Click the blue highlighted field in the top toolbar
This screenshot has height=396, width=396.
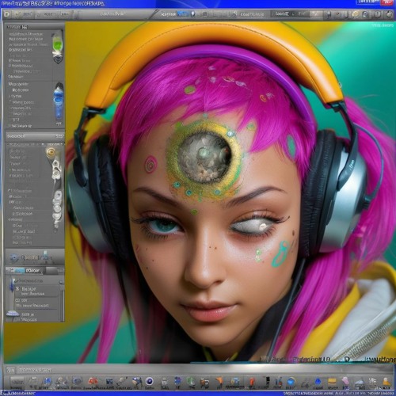pyautogui.click(x=183, y=14)
